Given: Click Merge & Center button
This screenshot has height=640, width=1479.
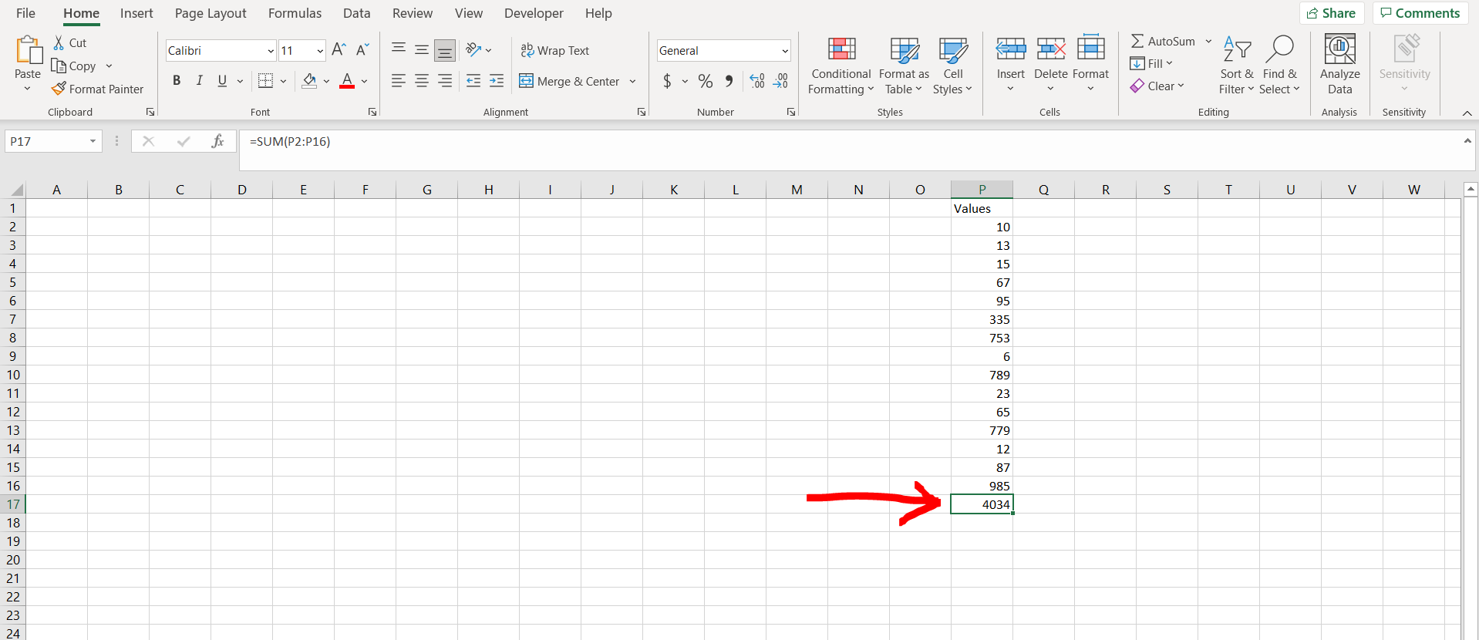Looking at the screenshot, I should coord(569,81).
